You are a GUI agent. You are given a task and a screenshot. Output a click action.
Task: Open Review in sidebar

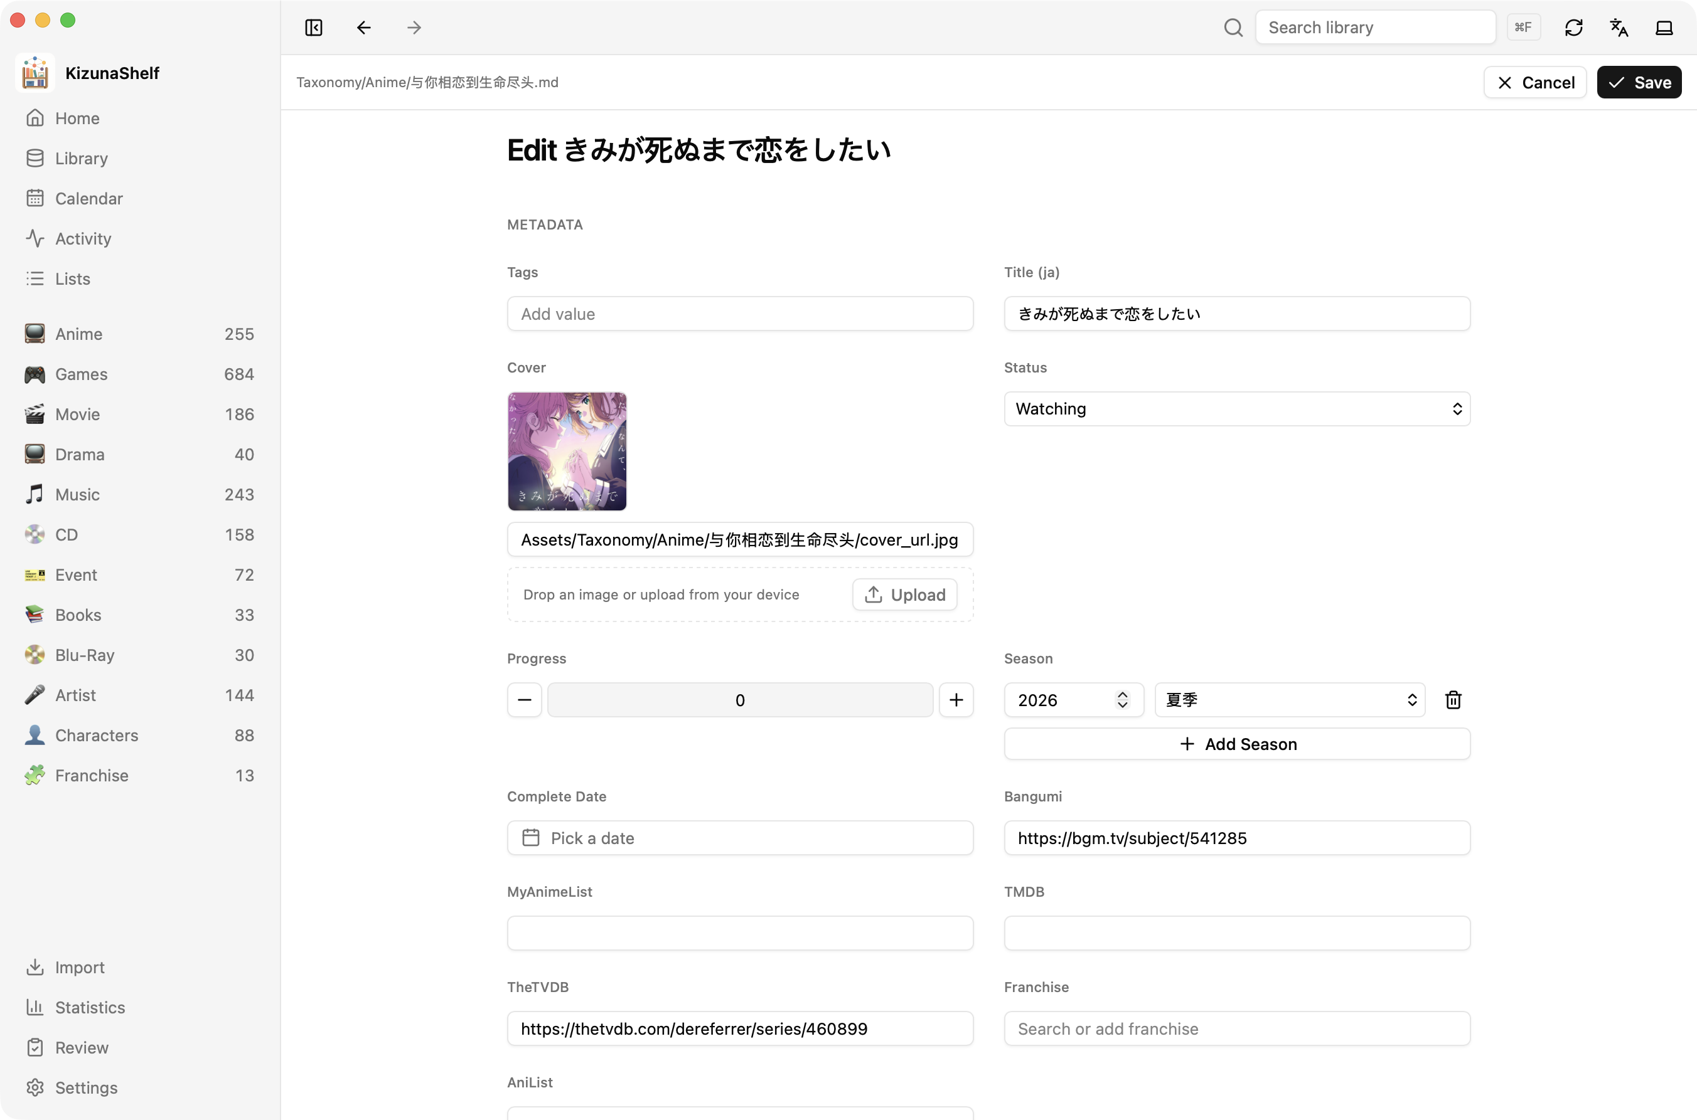click(139, 1047)
